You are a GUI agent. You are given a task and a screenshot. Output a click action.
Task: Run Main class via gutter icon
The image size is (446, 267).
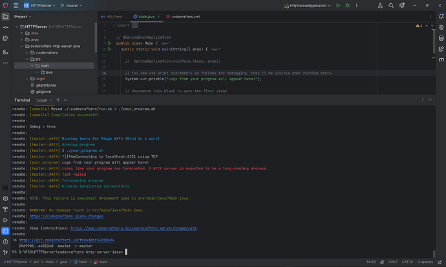(x=109, y=43)
